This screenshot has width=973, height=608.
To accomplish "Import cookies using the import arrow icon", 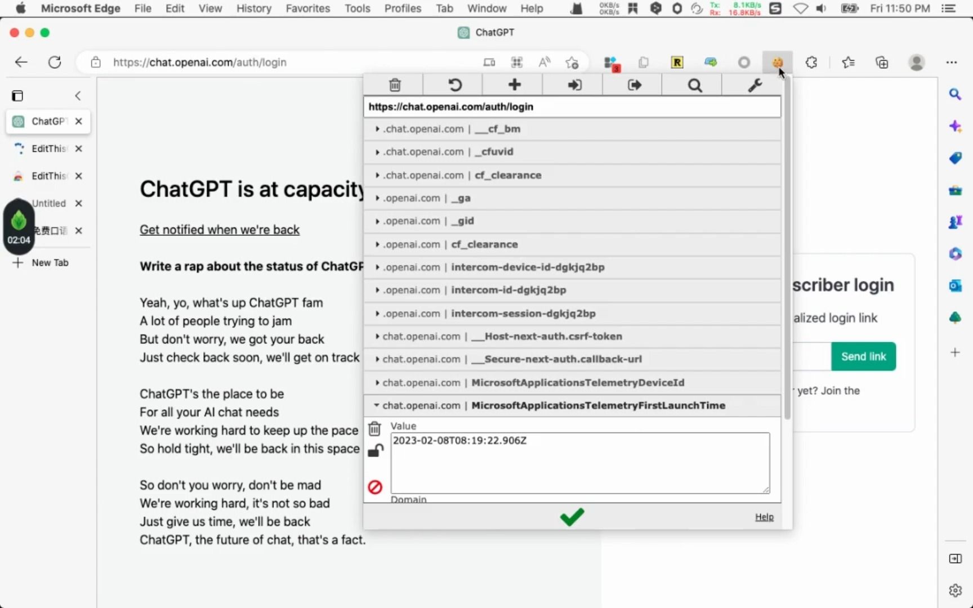I will pos(574,85).
